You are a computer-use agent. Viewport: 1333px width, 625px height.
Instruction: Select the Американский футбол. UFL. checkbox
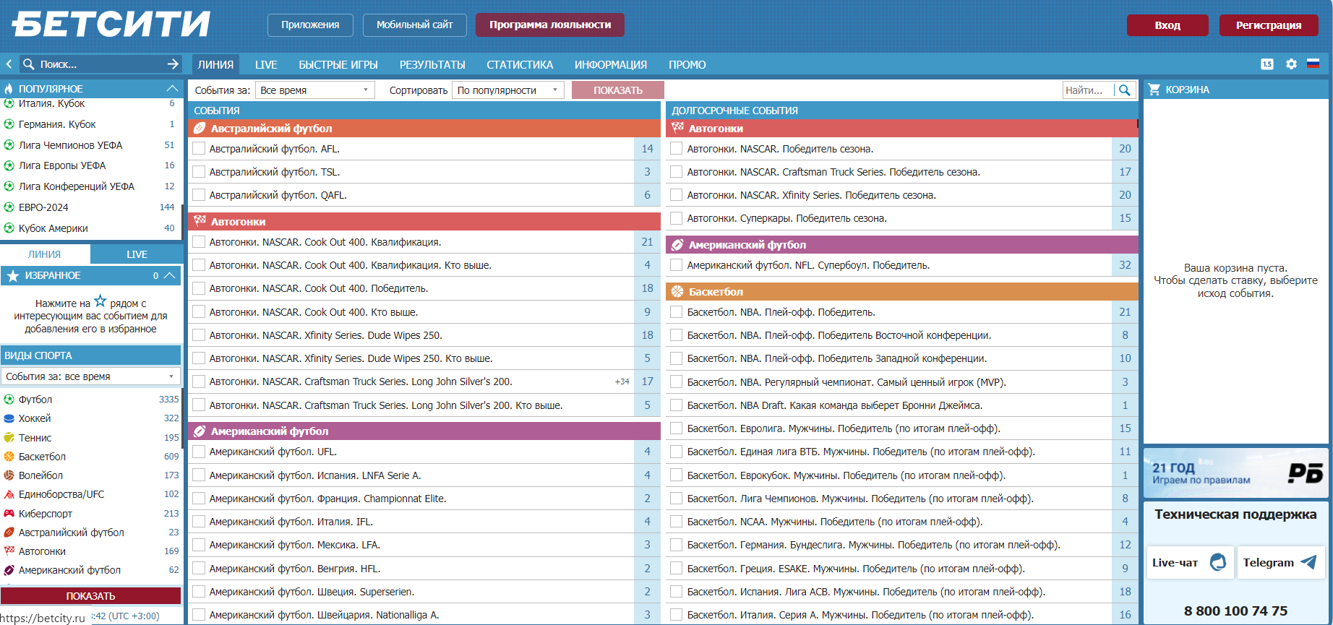click(199, 452)
